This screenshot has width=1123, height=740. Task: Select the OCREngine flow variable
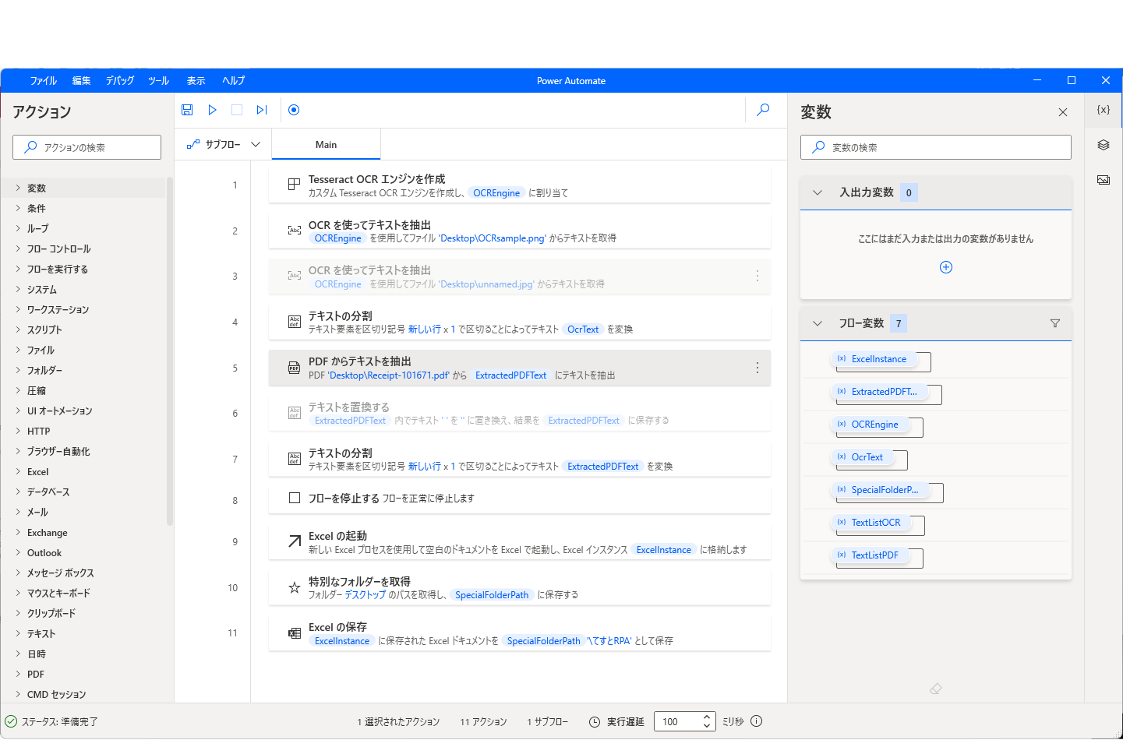(869, 425)
